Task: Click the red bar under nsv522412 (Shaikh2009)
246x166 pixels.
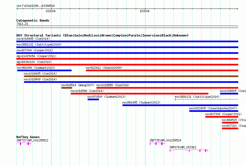Action: [x=162, y=70]
